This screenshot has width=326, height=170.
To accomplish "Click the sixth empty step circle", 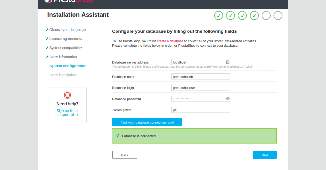I will (278, 16).
